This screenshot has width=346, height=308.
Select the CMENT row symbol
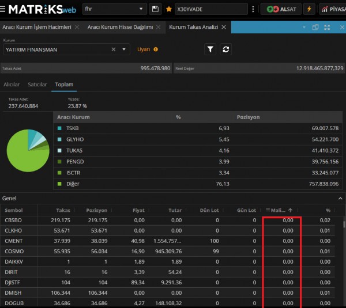pyautogui.click(x=13, y=241)
